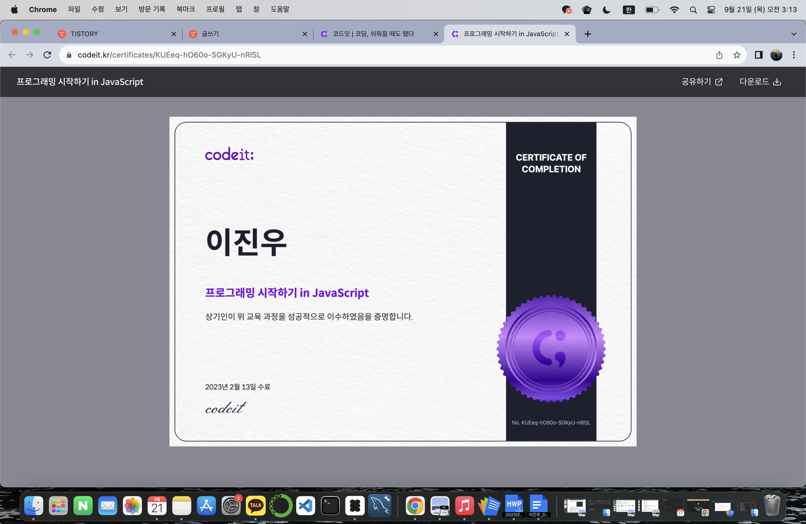Open Finder from the dock

tap(34, 506)
